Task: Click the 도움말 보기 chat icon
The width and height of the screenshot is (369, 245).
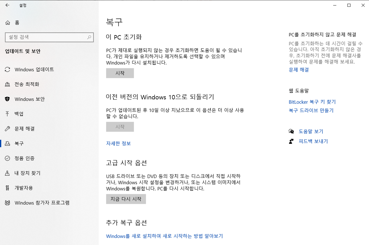Action: tap(291, 131)
